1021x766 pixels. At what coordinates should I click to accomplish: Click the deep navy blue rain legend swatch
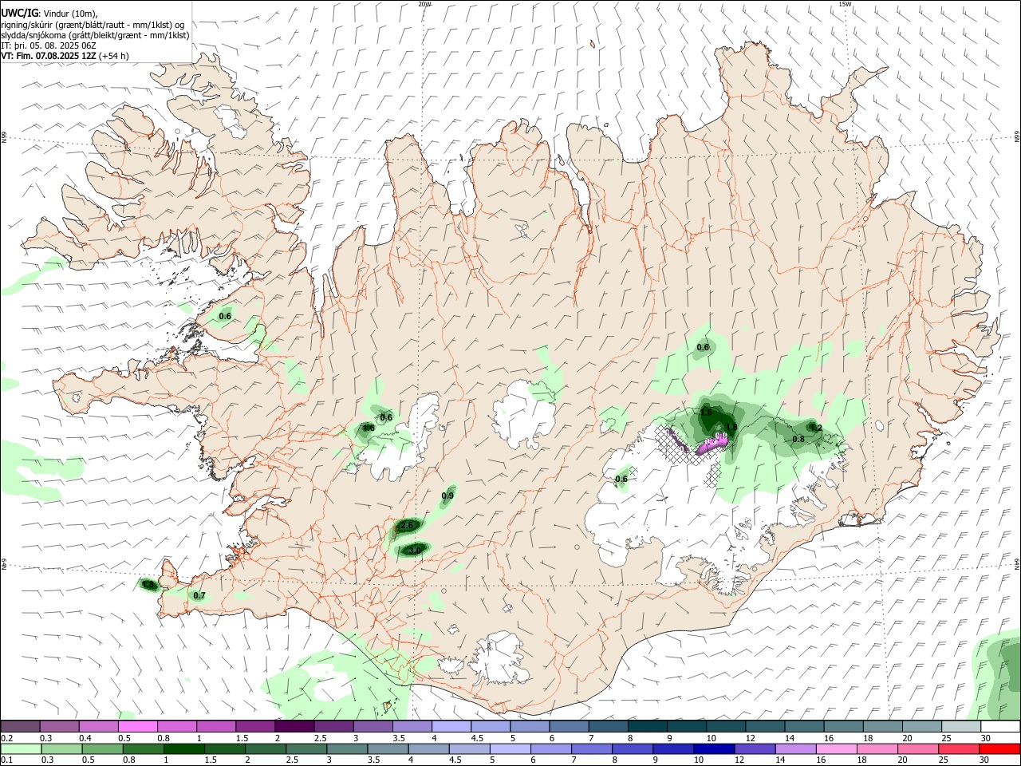pos(712,748)
